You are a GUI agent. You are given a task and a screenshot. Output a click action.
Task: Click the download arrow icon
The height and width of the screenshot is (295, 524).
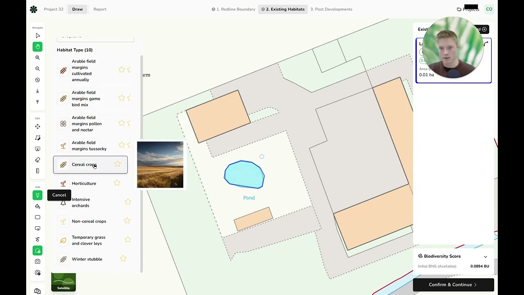pos(38,91)
